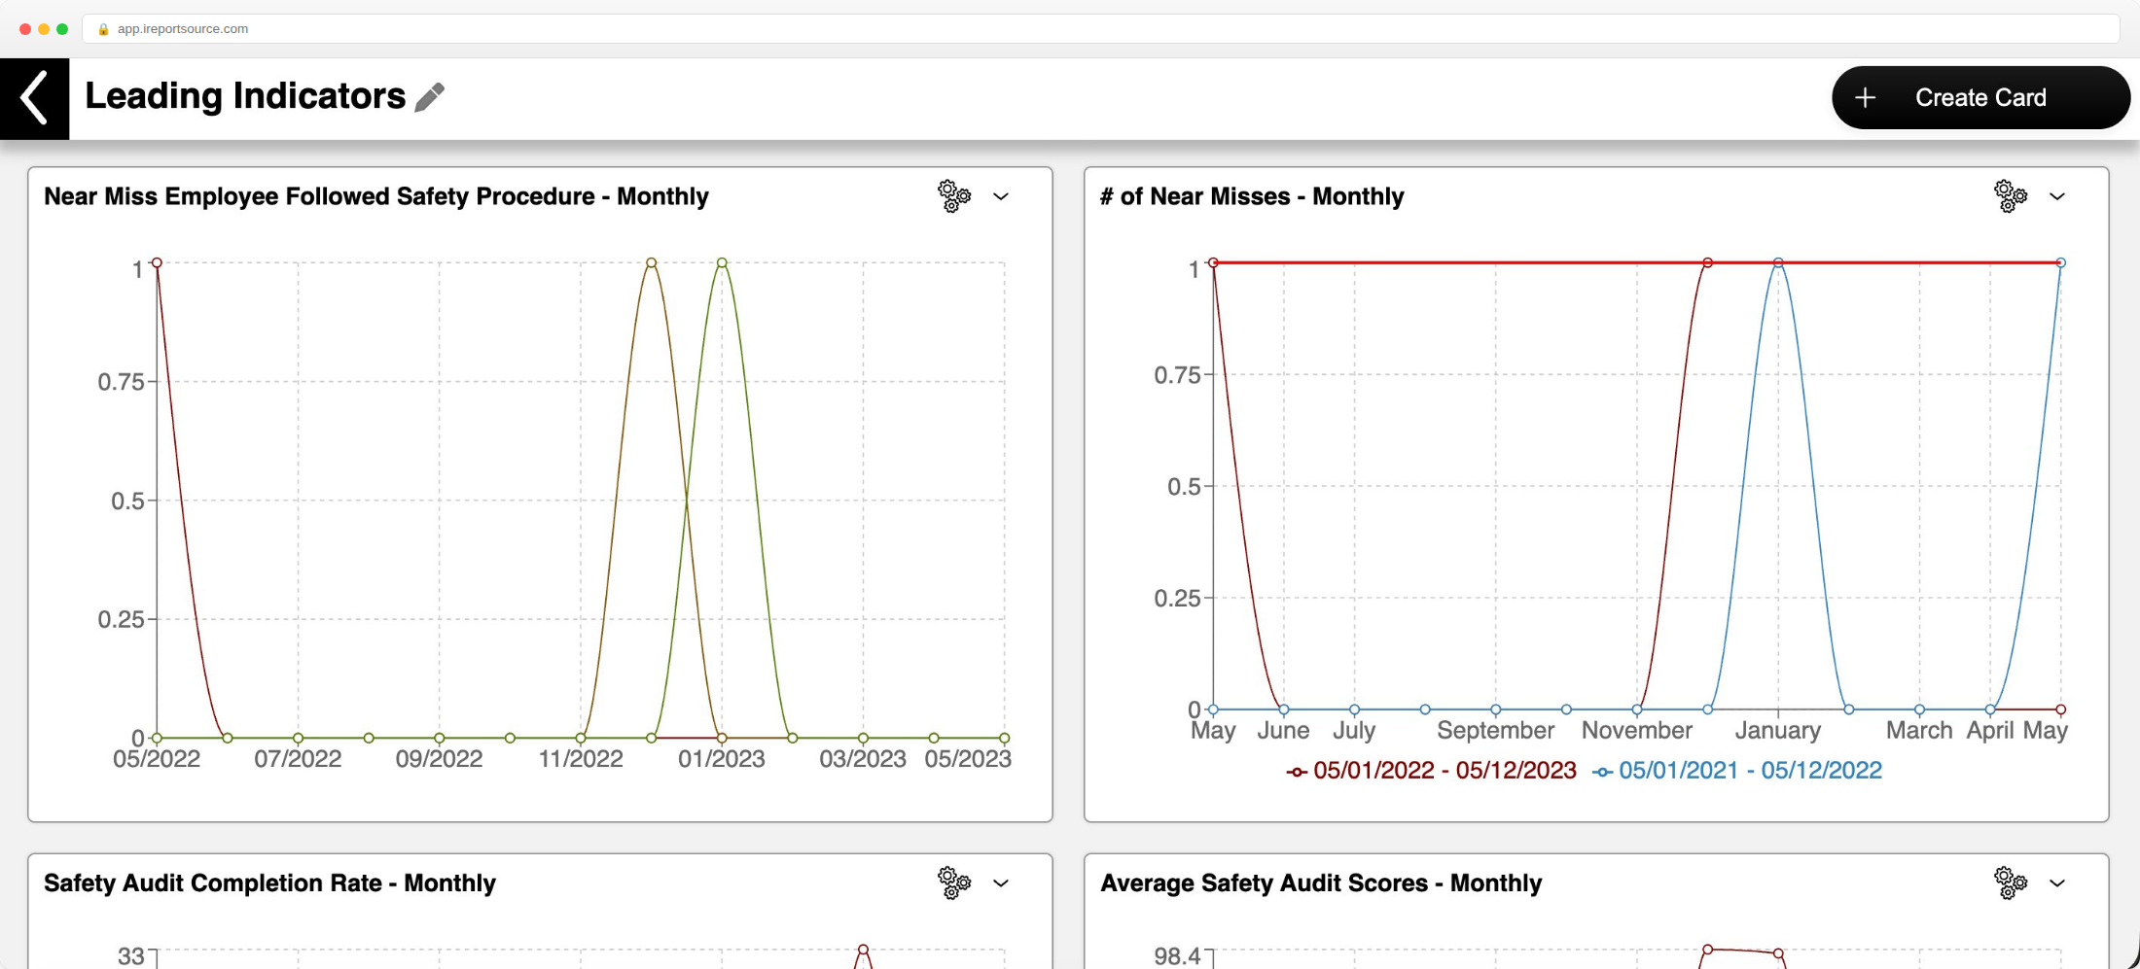Viewport: 2140px width, 969px height.
Task: Click the Create Card button
Action: [x=1980, y=97]
